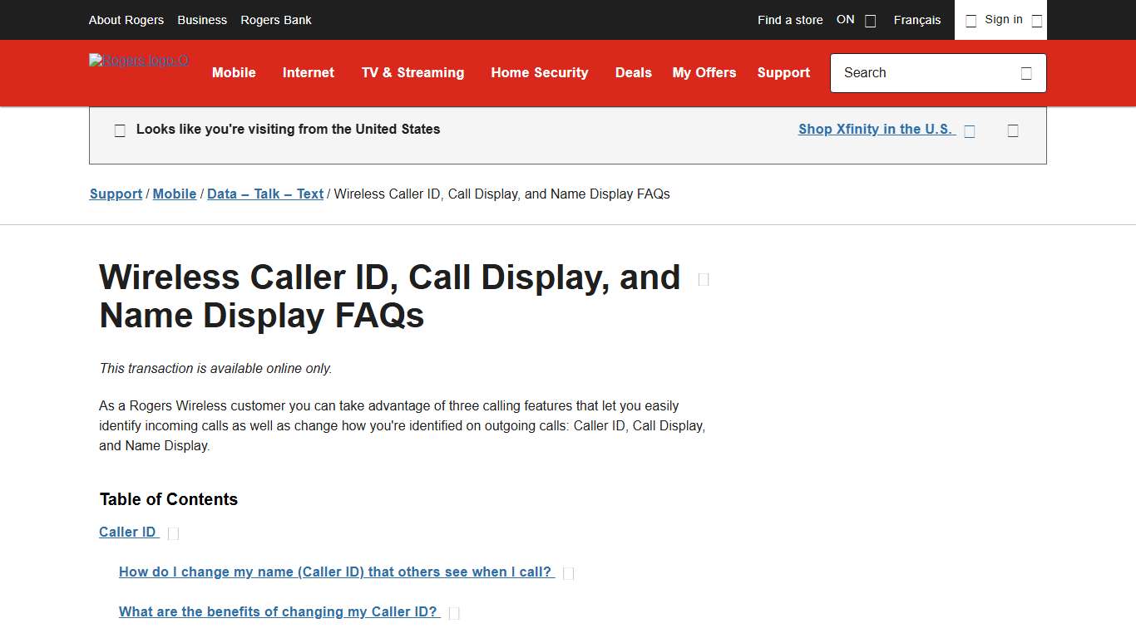Switch to the Support tab
The image size is (1136, 638).
click(x=783, y=73)
